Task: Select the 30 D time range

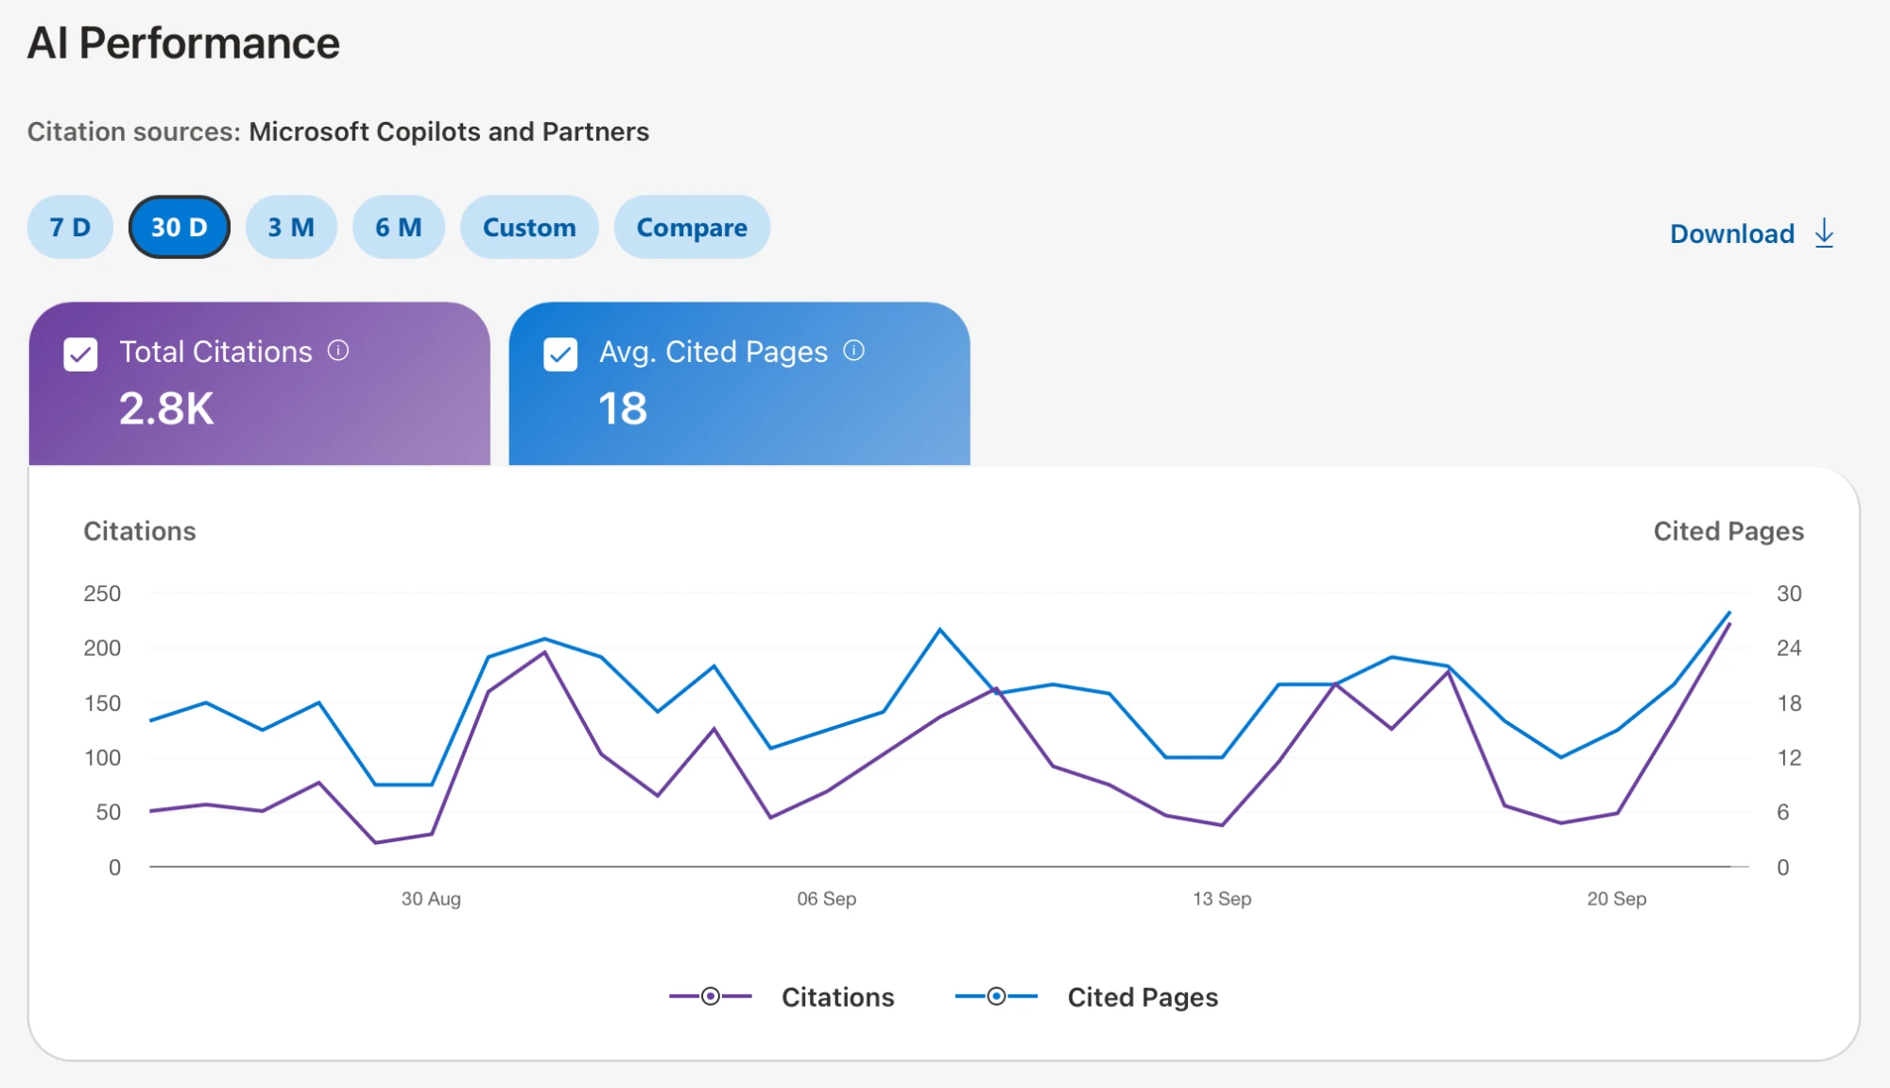Action: pos(180,227)
